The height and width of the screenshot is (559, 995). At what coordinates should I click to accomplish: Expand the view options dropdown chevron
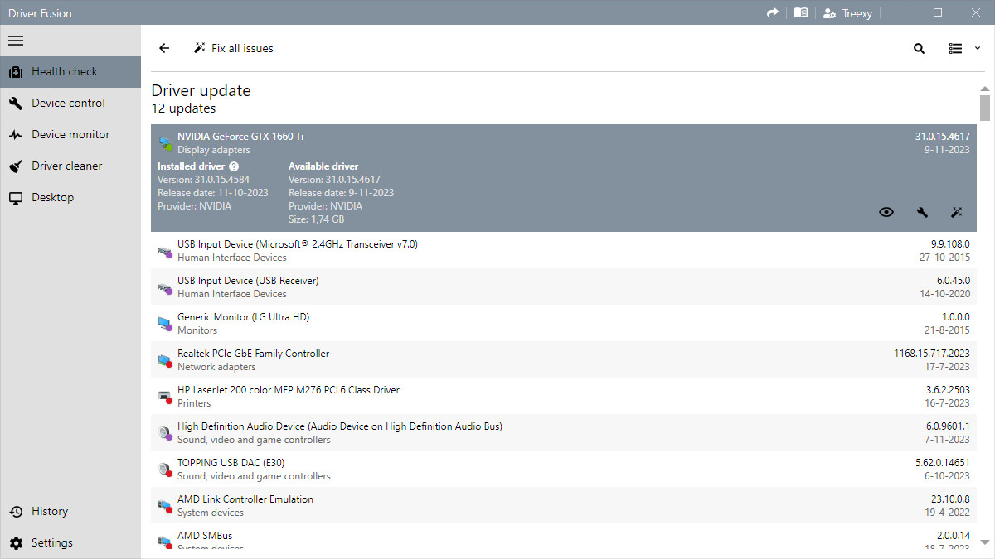click(977, 48)
